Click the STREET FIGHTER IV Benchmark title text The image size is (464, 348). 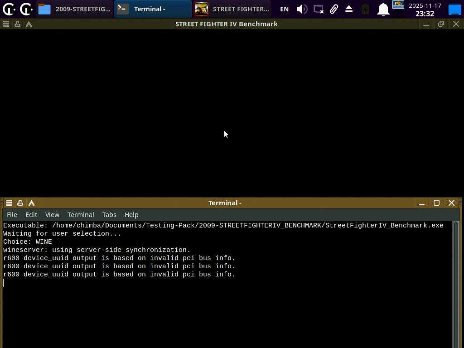(227, 24)
